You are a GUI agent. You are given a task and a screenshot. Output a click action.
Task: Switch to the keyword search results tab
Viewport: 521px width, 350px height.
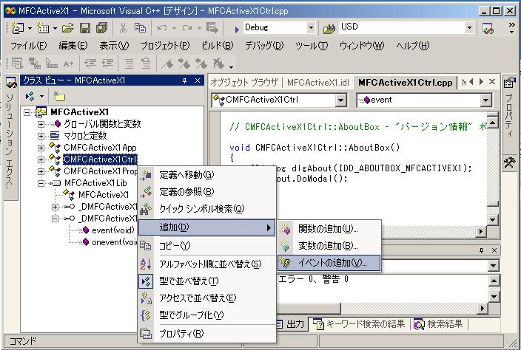pos(359,324)
